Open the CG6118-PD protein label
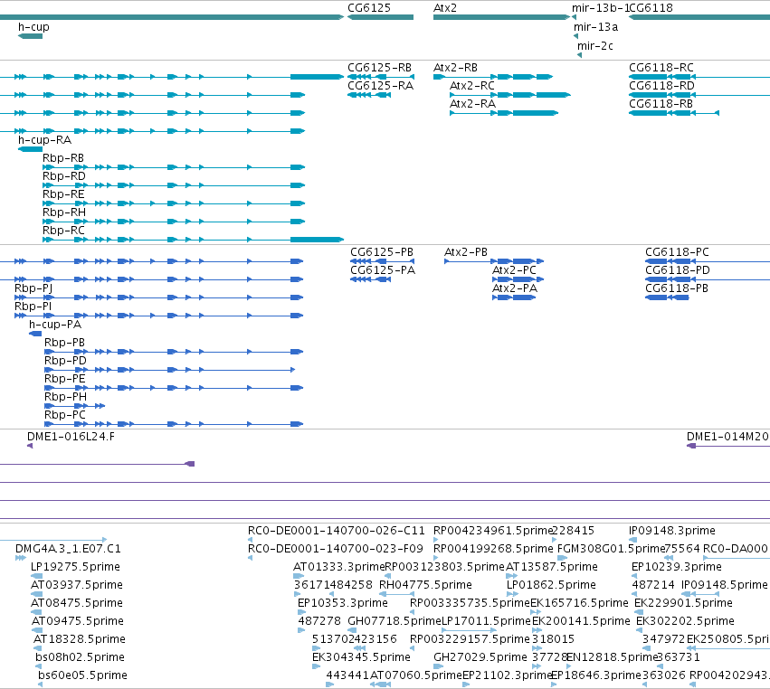 click(678, 270)
